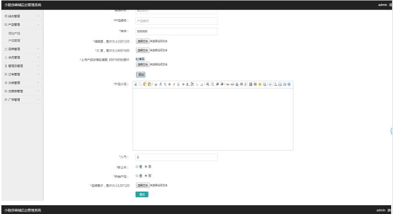Click the fullscreen icon in editor toolbar
This screenshot has height=214, width=393.
[284, 84]
